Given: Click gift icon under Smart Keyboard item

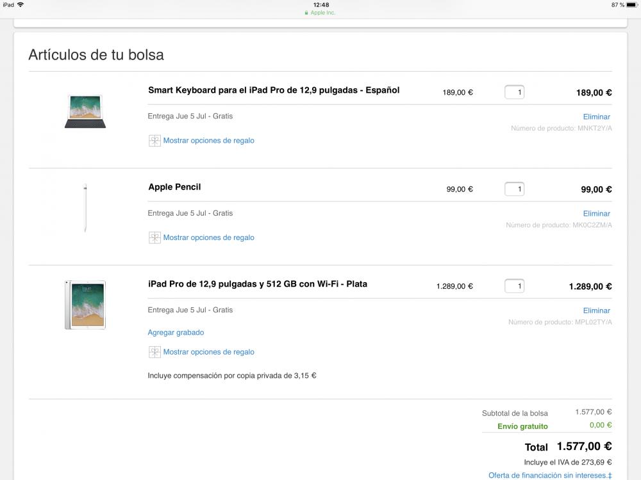Looking at the screenshot, I should coord(154,141).
